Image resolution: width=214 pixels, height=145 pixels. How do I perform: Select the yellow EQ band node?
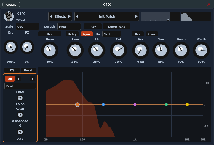click(x=187, y=105)
